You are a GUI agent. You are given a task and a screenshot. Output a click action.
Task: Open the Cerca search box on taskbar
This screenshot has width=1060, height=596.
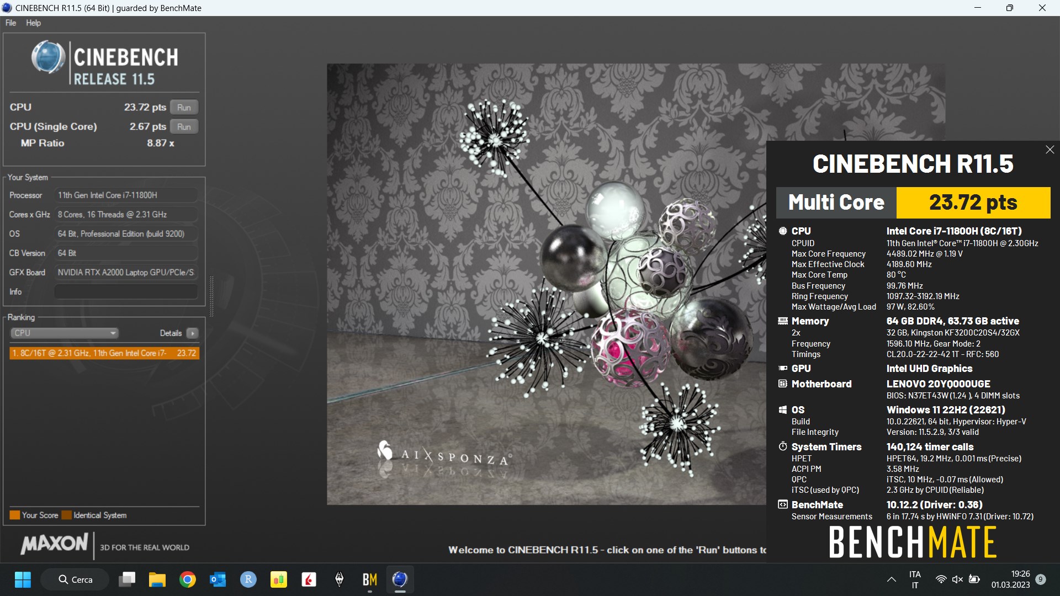(76, 579)
